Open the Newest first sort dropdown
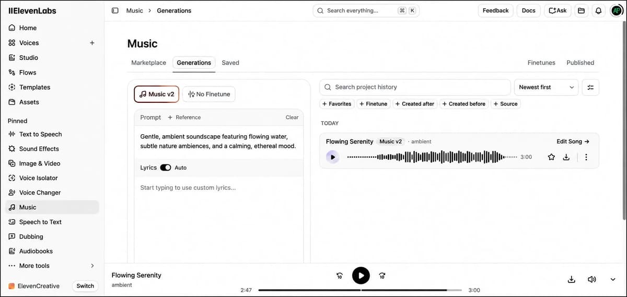 click(x=546, y=87)
